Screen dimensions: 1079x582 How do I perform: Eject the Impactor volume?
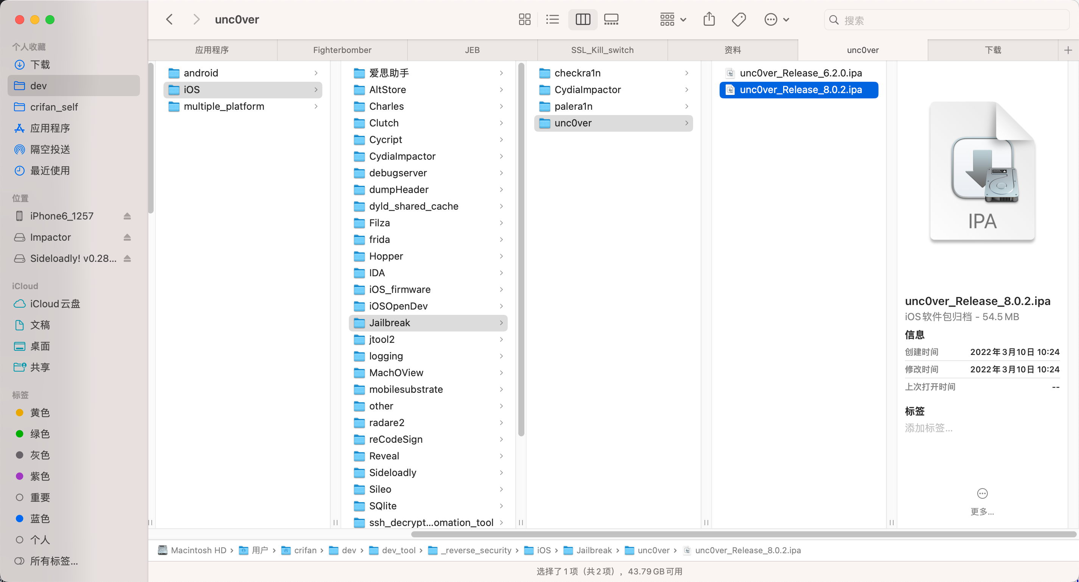pos(127,237)
